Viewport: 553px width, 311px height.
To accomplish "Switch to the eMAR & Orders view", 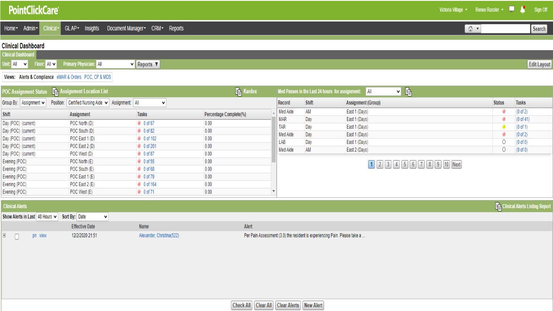I will coord(70,77).
